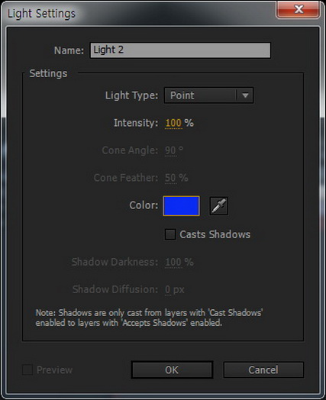The image size is (326, 400).
Task: Click the Intensity label
Action: click(x=136, y=123)
